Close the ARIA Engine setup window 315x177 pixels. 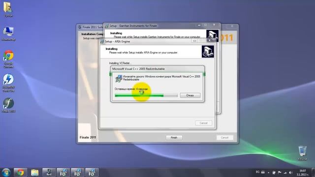tap(210, 40)
